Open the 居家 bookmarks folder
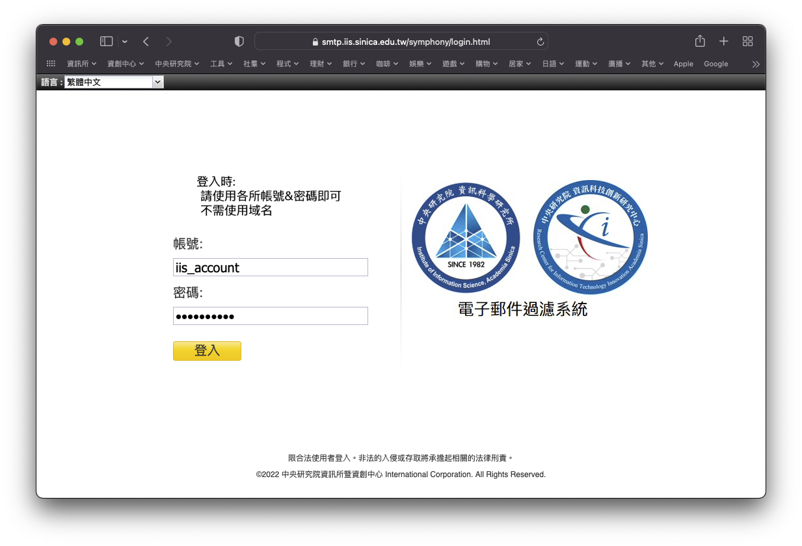 [520, 64]
